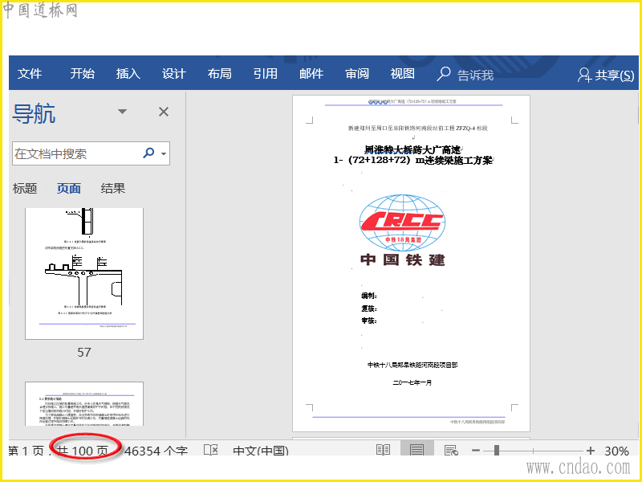This screenshot has height=482, width=642.
Task: Click the 中国铁建 text under the logo
Action: click(x=403, y=259)
